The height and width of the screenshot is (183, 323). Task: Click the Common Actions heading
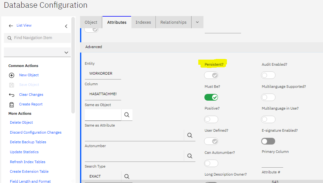point(23,66)
